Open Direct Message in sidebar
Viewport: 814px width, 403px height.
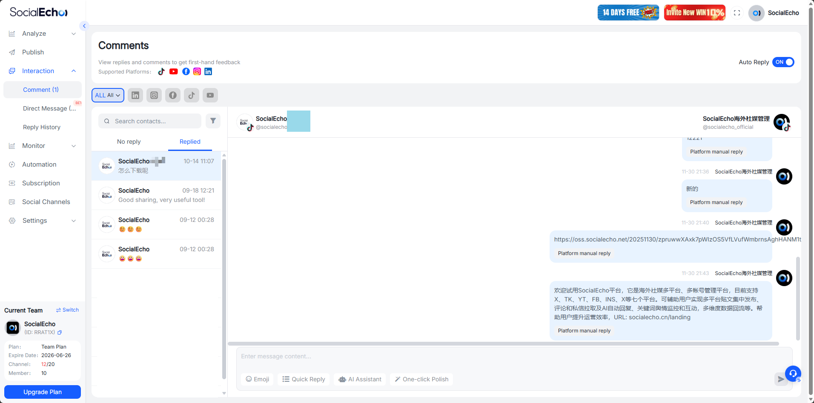coord(43,108)
